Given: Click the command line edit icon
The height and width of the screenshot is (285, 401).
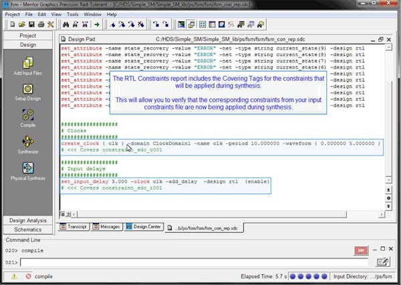Looking at the screenshot, I should [x=384, y=262].
